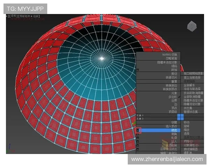The width and height of the screenshot is (210, 168).
Task: Open settings box beside 附加 (Attach)
Action: click(x=138, y=70)
